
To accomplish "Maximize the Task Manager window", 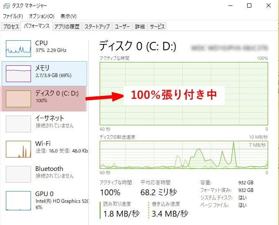I will tap(249, 5).
